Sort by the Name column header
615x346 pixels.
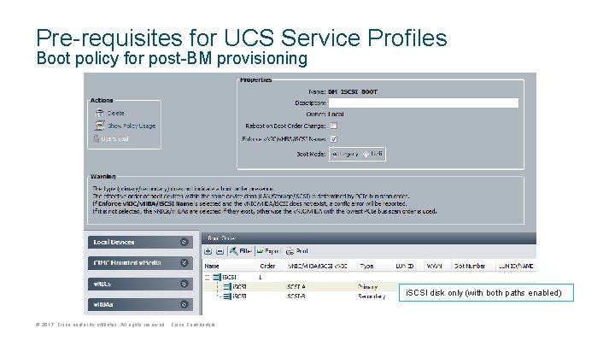point(230,266)
